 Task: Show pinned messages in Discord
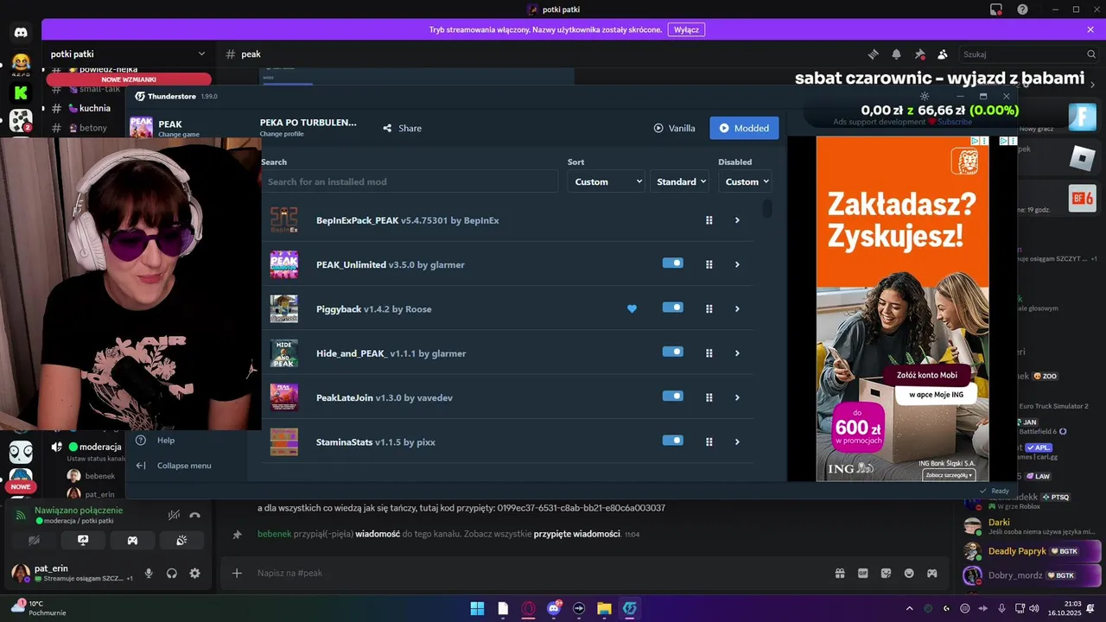tap(919, 54)
